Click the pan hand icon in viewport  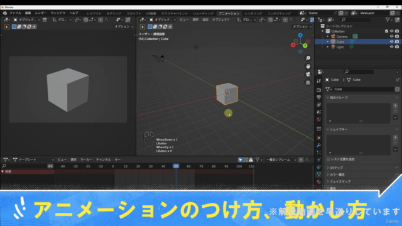pos(308,66)
